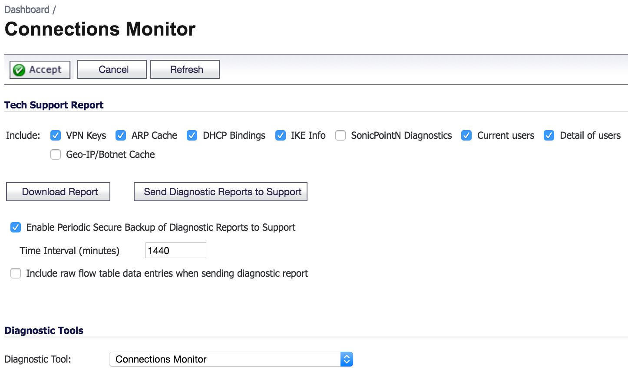The height and width of the screenshot is (373, 628).
Task: Click Send Diagnostic Reports to Support
Action: click(x=221, y=192)
